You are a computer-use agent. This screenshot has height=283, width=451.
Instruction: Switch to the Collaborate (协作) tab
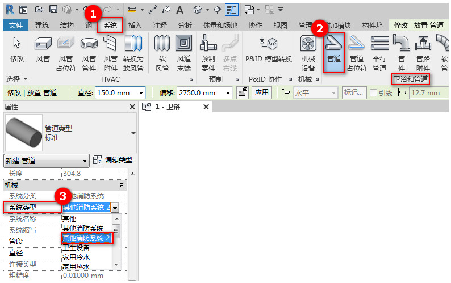[x=255, y=26]
